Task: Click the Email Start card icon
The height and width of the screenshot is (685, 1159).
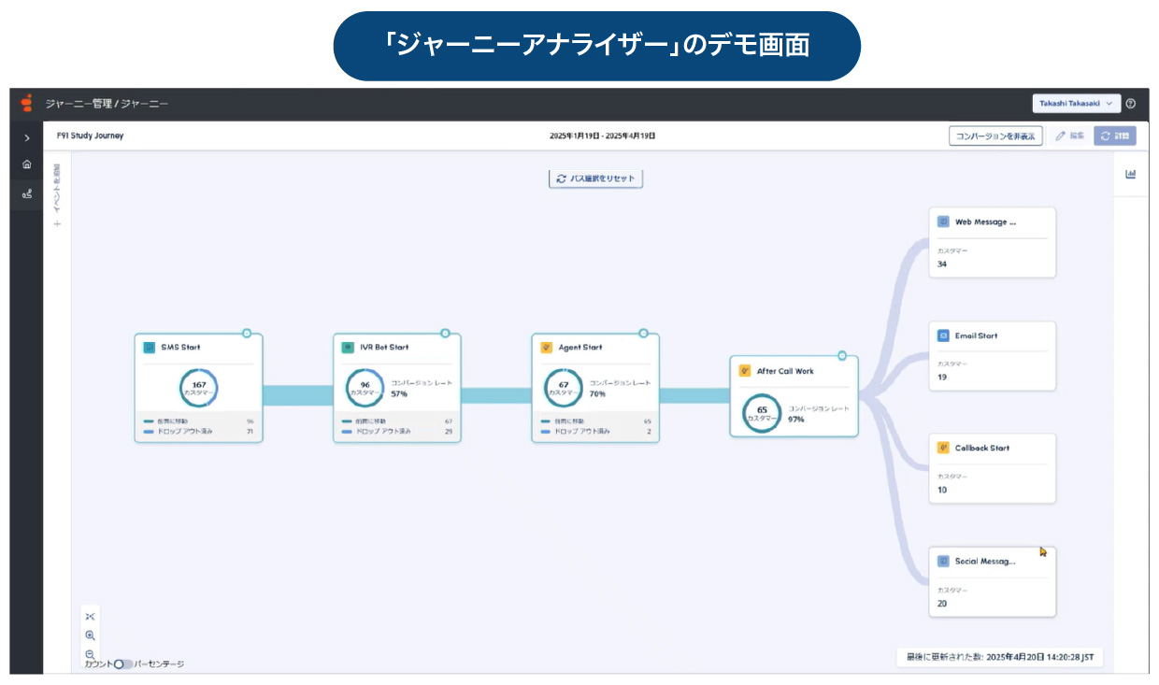Action: [943, 335]
